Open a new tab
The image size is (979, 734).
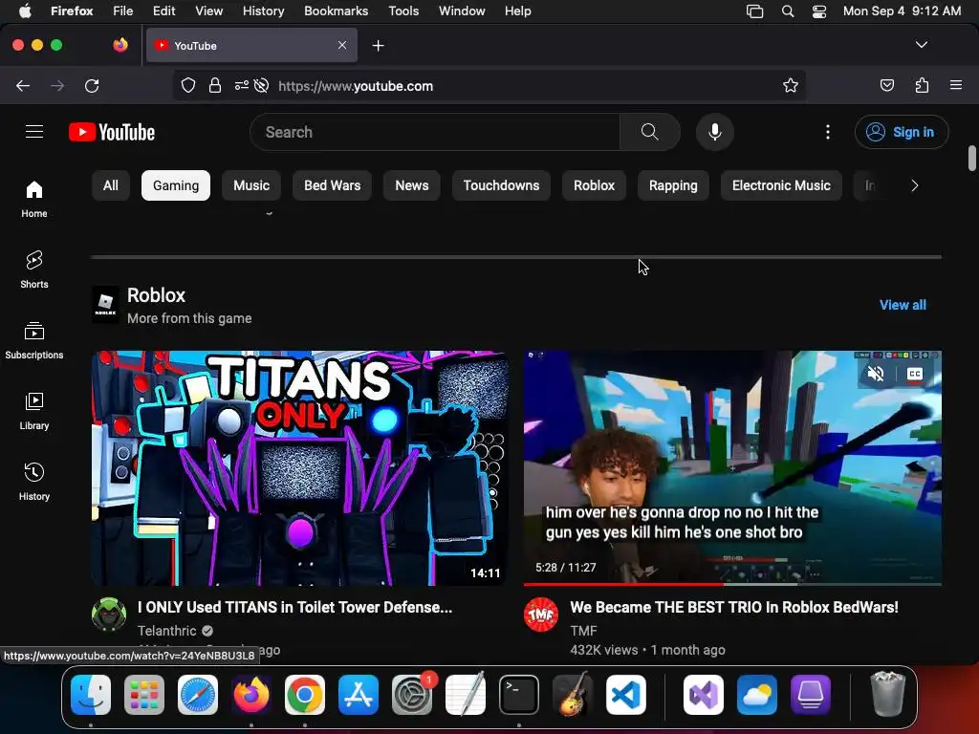378,46
